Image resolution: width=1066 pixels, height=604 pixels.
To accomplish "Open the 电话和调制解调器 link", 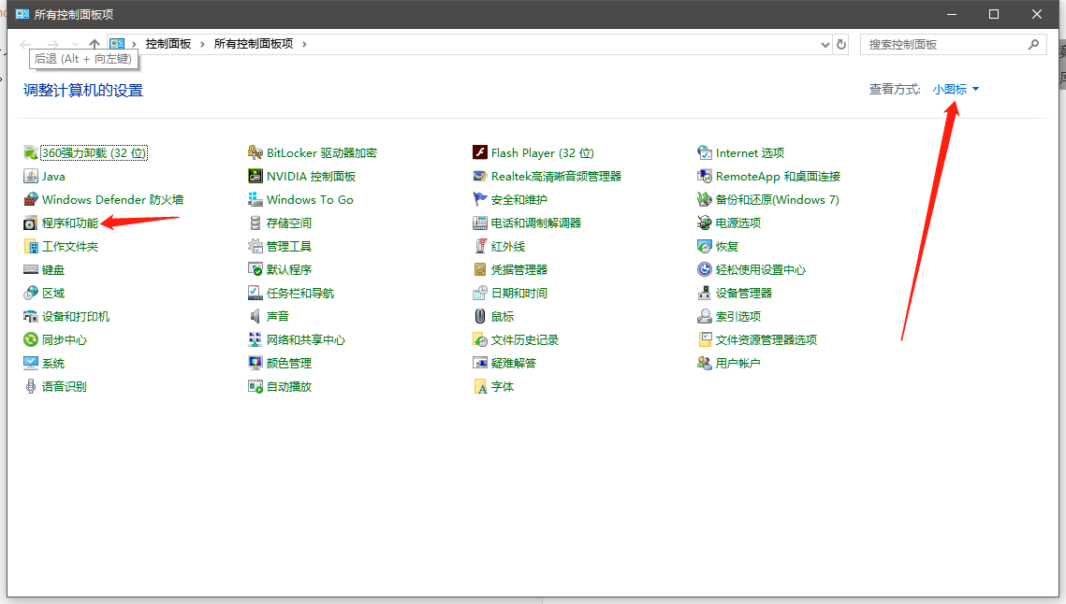I will (535, 223).
